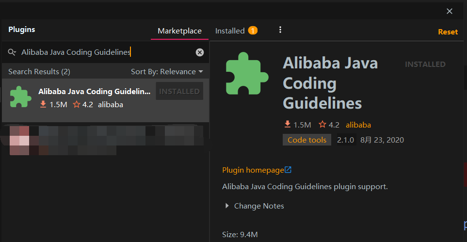Click the Search Results (2) label
The image size is (467, 242).
(39, 72)
